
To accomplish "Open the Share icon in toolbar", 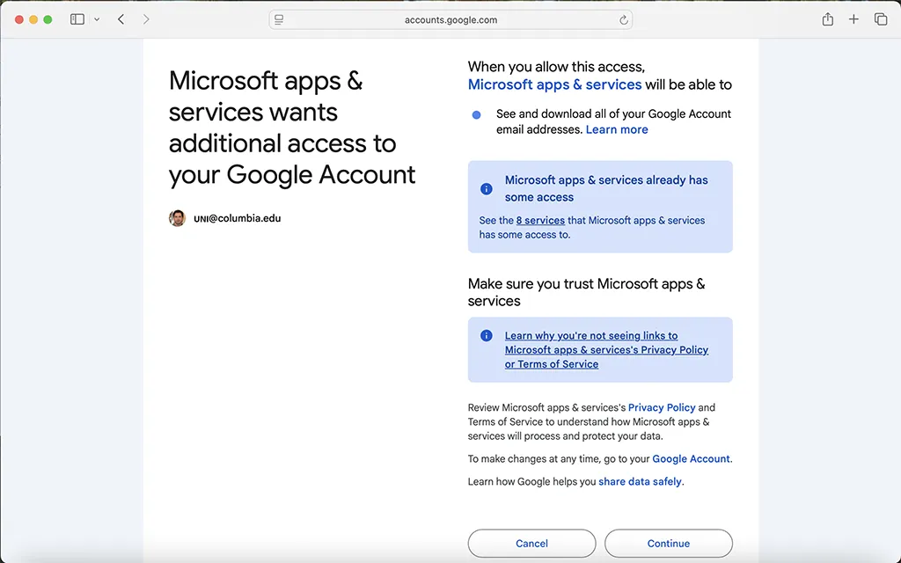I will tap(827, 19).
